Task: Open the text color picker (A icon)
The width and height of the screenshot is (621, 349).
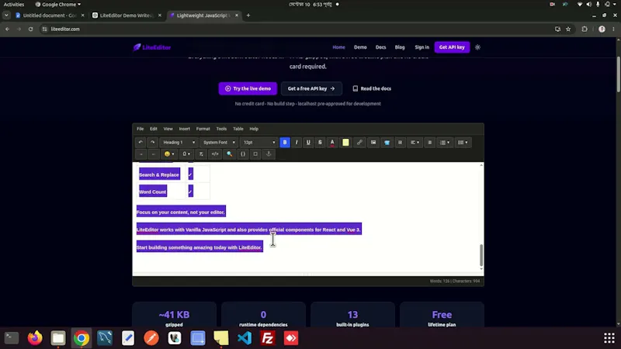Action: click(332, 143)
